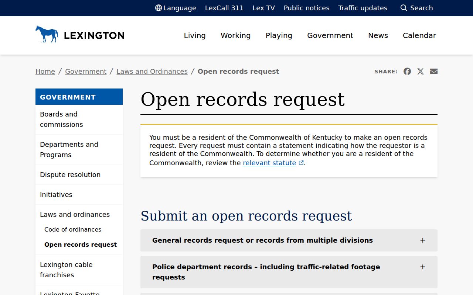Screen dimensions: 473x295
Task: Click the globe Language icon
Action: click(x=159, y=8)
